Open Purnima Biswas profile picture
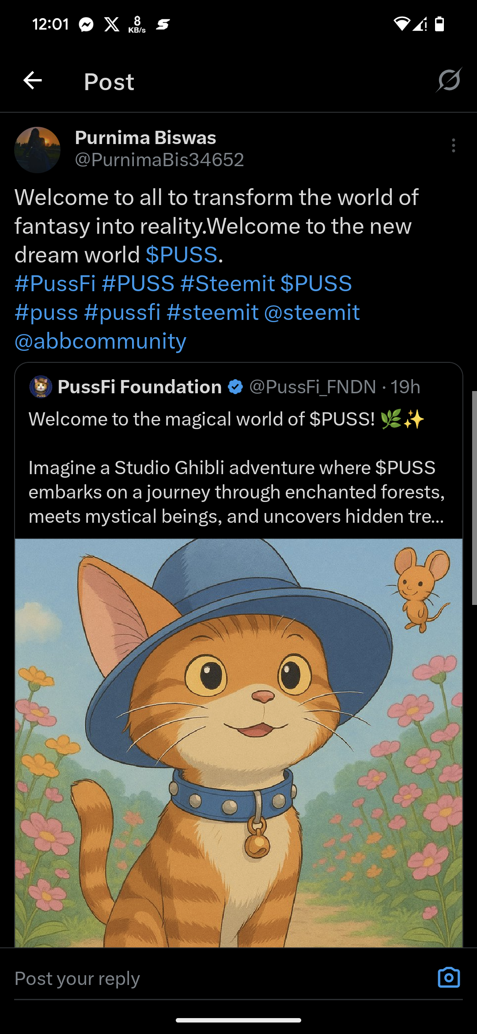The height and width of the screenshot is (1034, 477). click(x=38, y=150)
